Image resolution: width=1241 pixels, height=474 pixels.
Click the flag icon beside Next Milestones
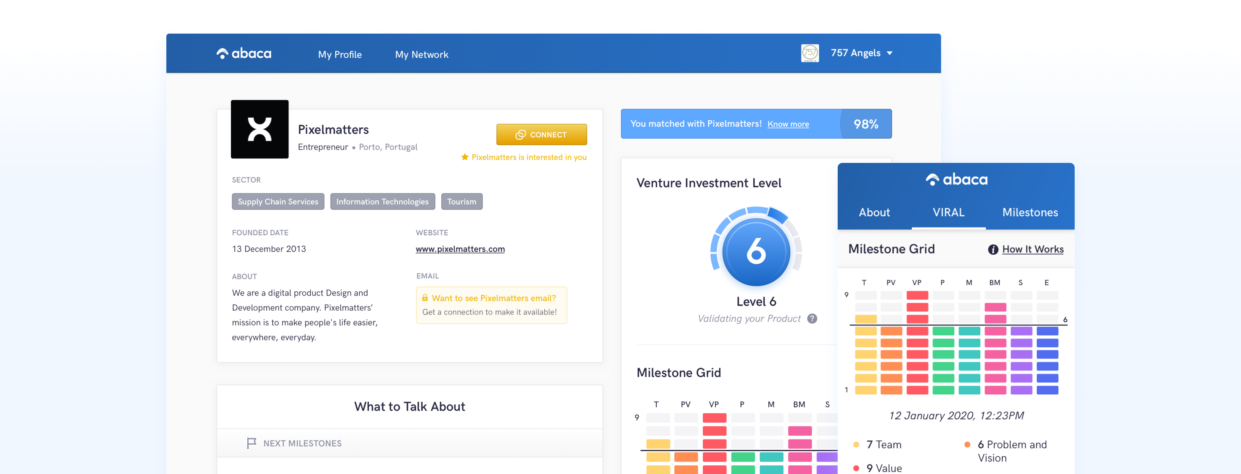click(251, 443)
